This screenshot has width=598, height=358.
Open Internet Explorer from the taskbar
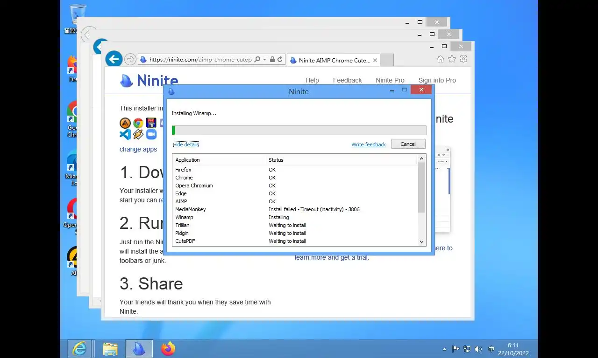[79, 348]
